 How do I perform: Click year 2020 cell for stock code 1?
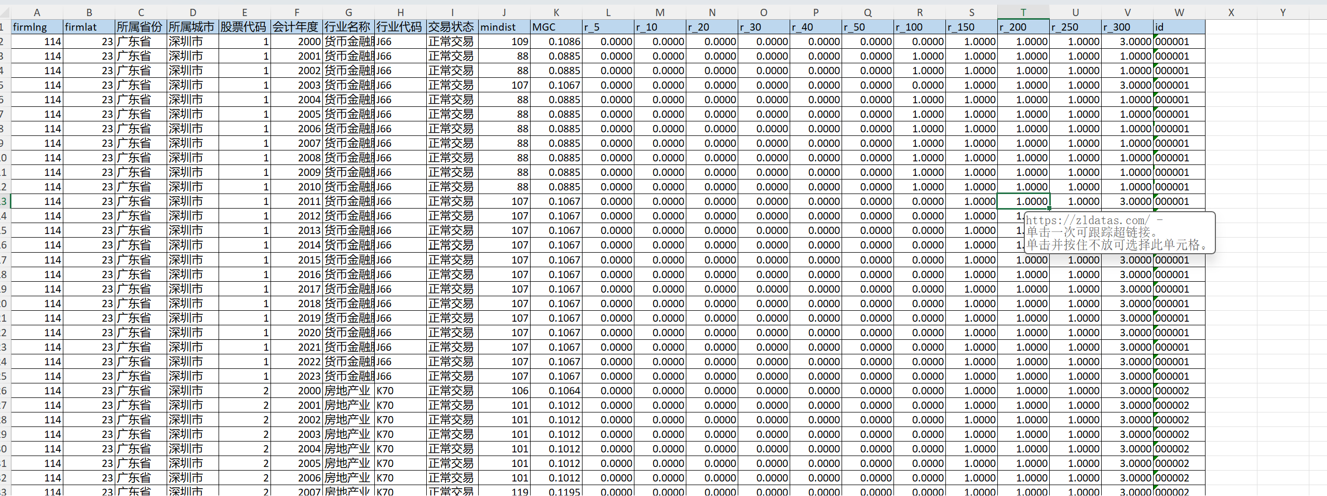296,333
